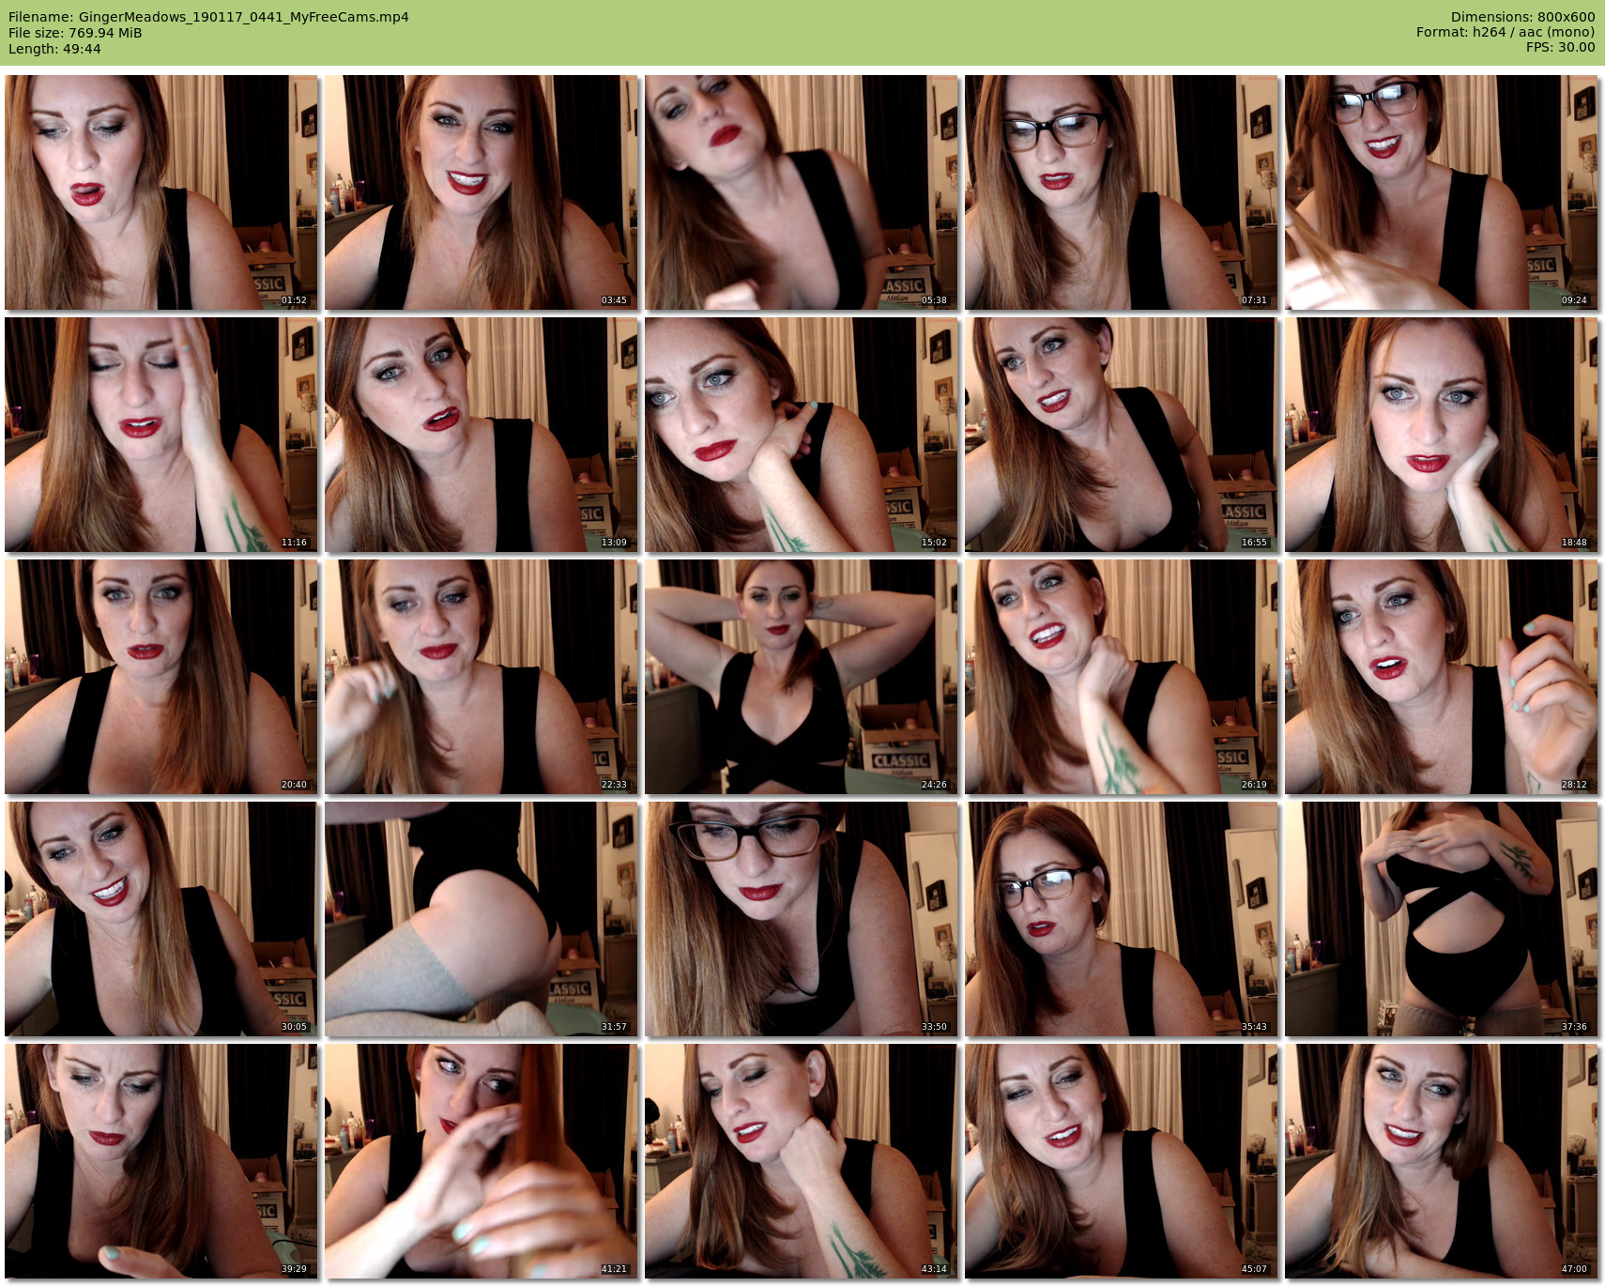Image resolution: width=1605 pixels, height=1286 pixels.
Task: Click the "Format: h264 / aac (mono)" text
Action: [x=1506, y=32]
